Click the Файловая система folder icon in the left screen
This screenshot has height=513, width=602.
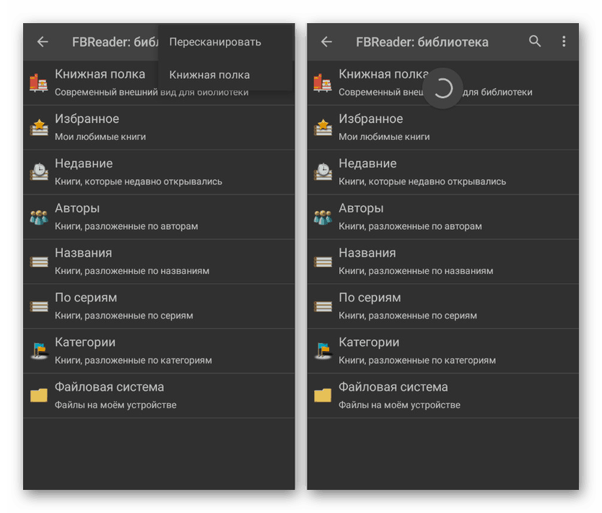[39, 395]
